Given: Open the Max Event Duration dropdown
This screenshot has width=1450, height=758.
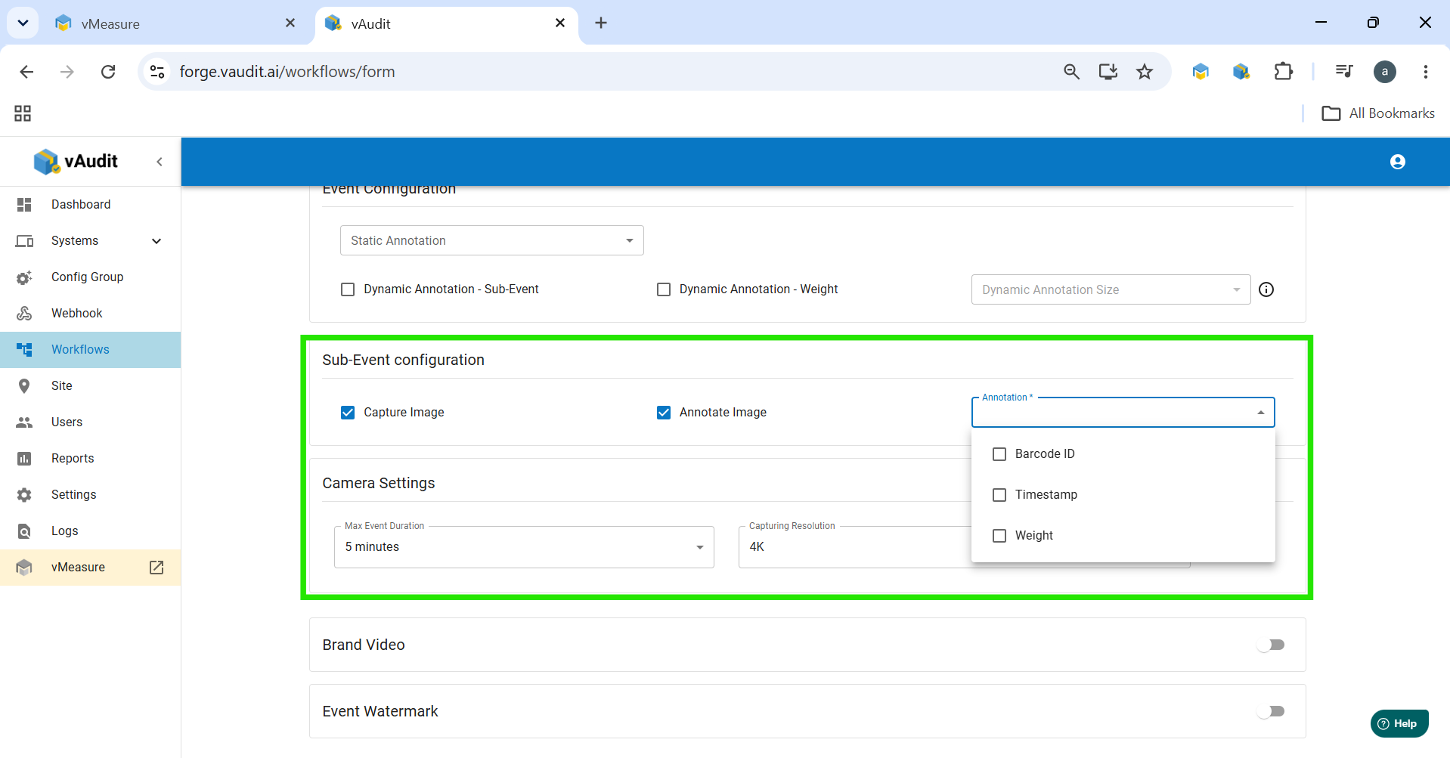Looking at the screenshot, I should click(x=524, y=546).
